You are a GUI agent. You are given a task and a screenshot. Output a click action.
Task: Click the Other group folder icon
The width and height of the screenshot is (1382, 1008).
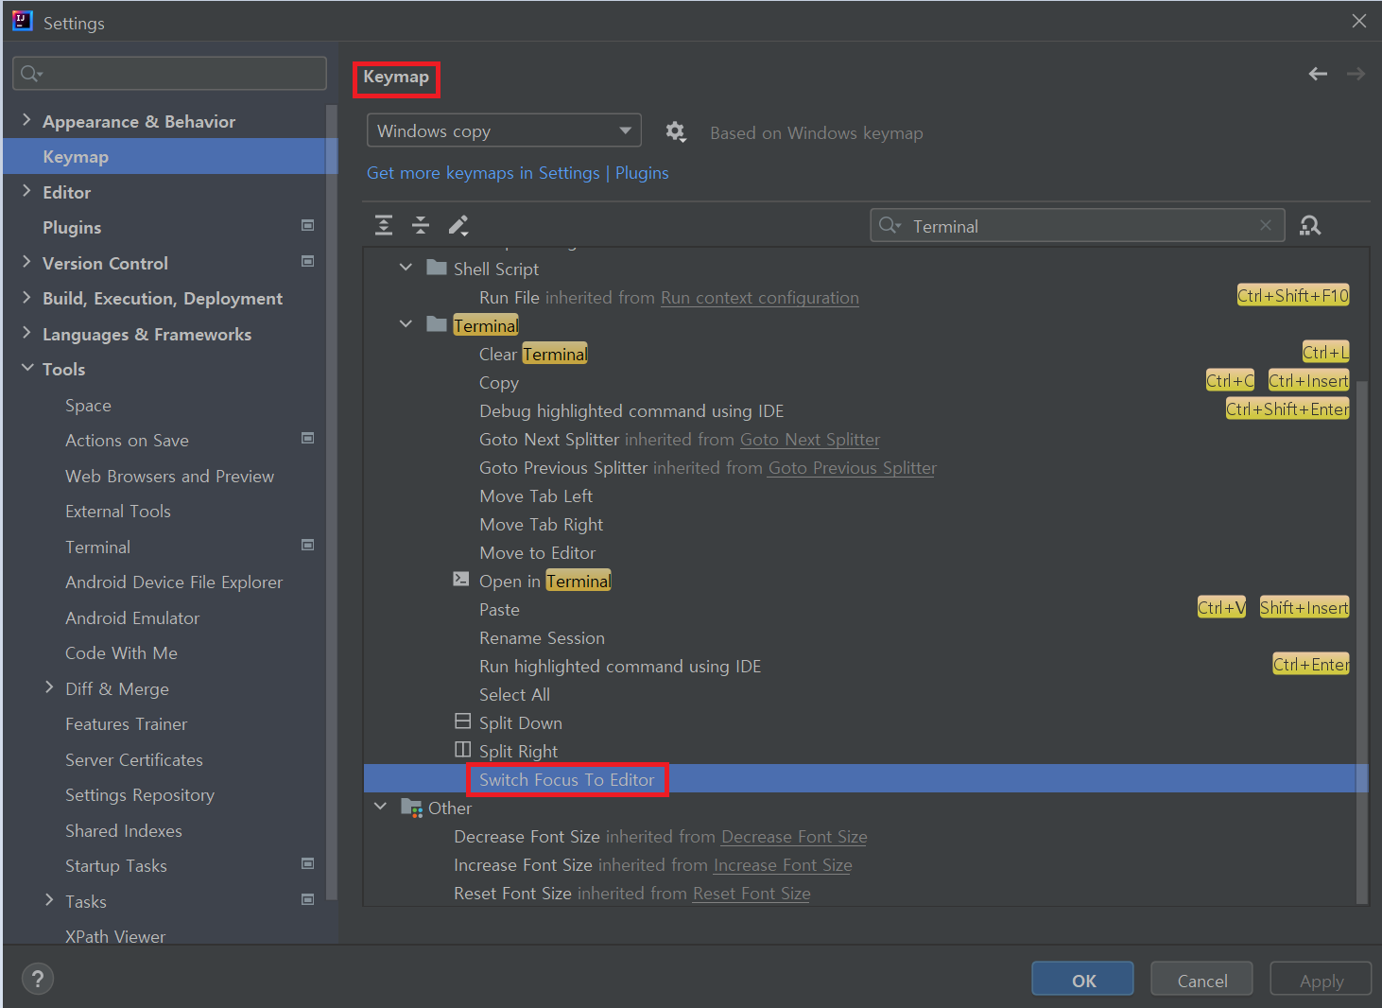[411, 808]
